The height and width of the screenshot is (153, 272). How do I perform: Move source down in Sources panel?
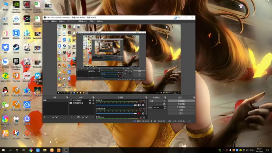coord(87,117)
